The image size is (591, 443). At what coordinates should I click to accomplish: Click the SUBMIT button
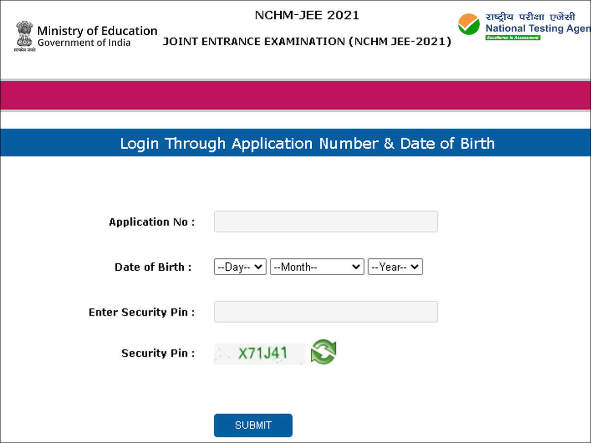[x=253, y=425]
